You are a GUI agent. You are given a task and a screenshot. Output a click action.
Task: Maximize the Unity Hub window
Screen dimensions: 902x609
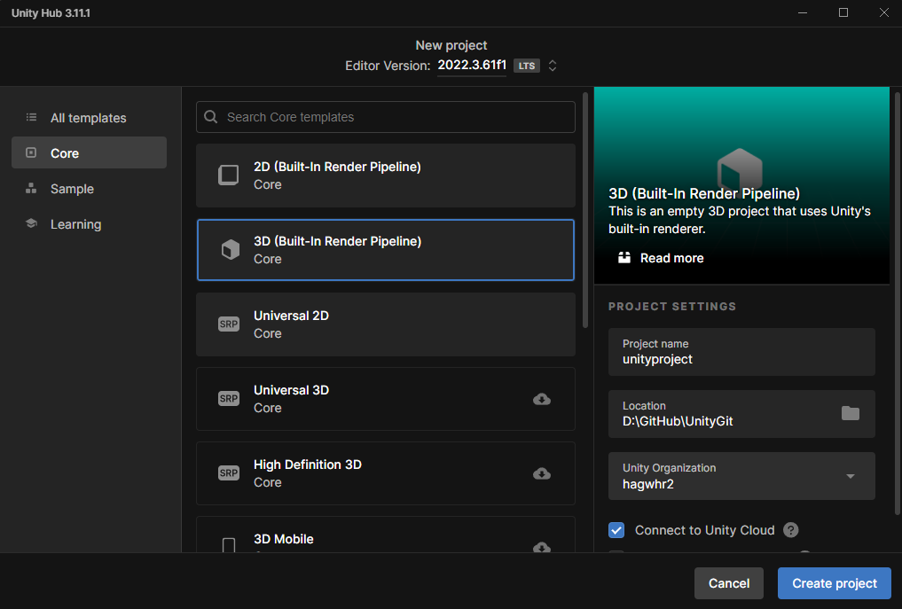(x=843, y=12)
